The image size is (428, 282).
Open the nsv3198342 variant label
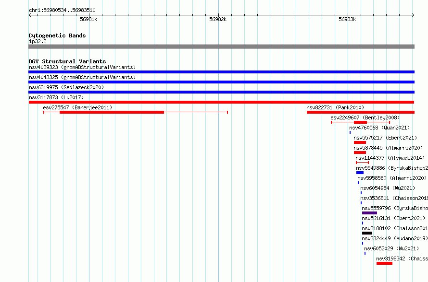(x=402, y=258)
